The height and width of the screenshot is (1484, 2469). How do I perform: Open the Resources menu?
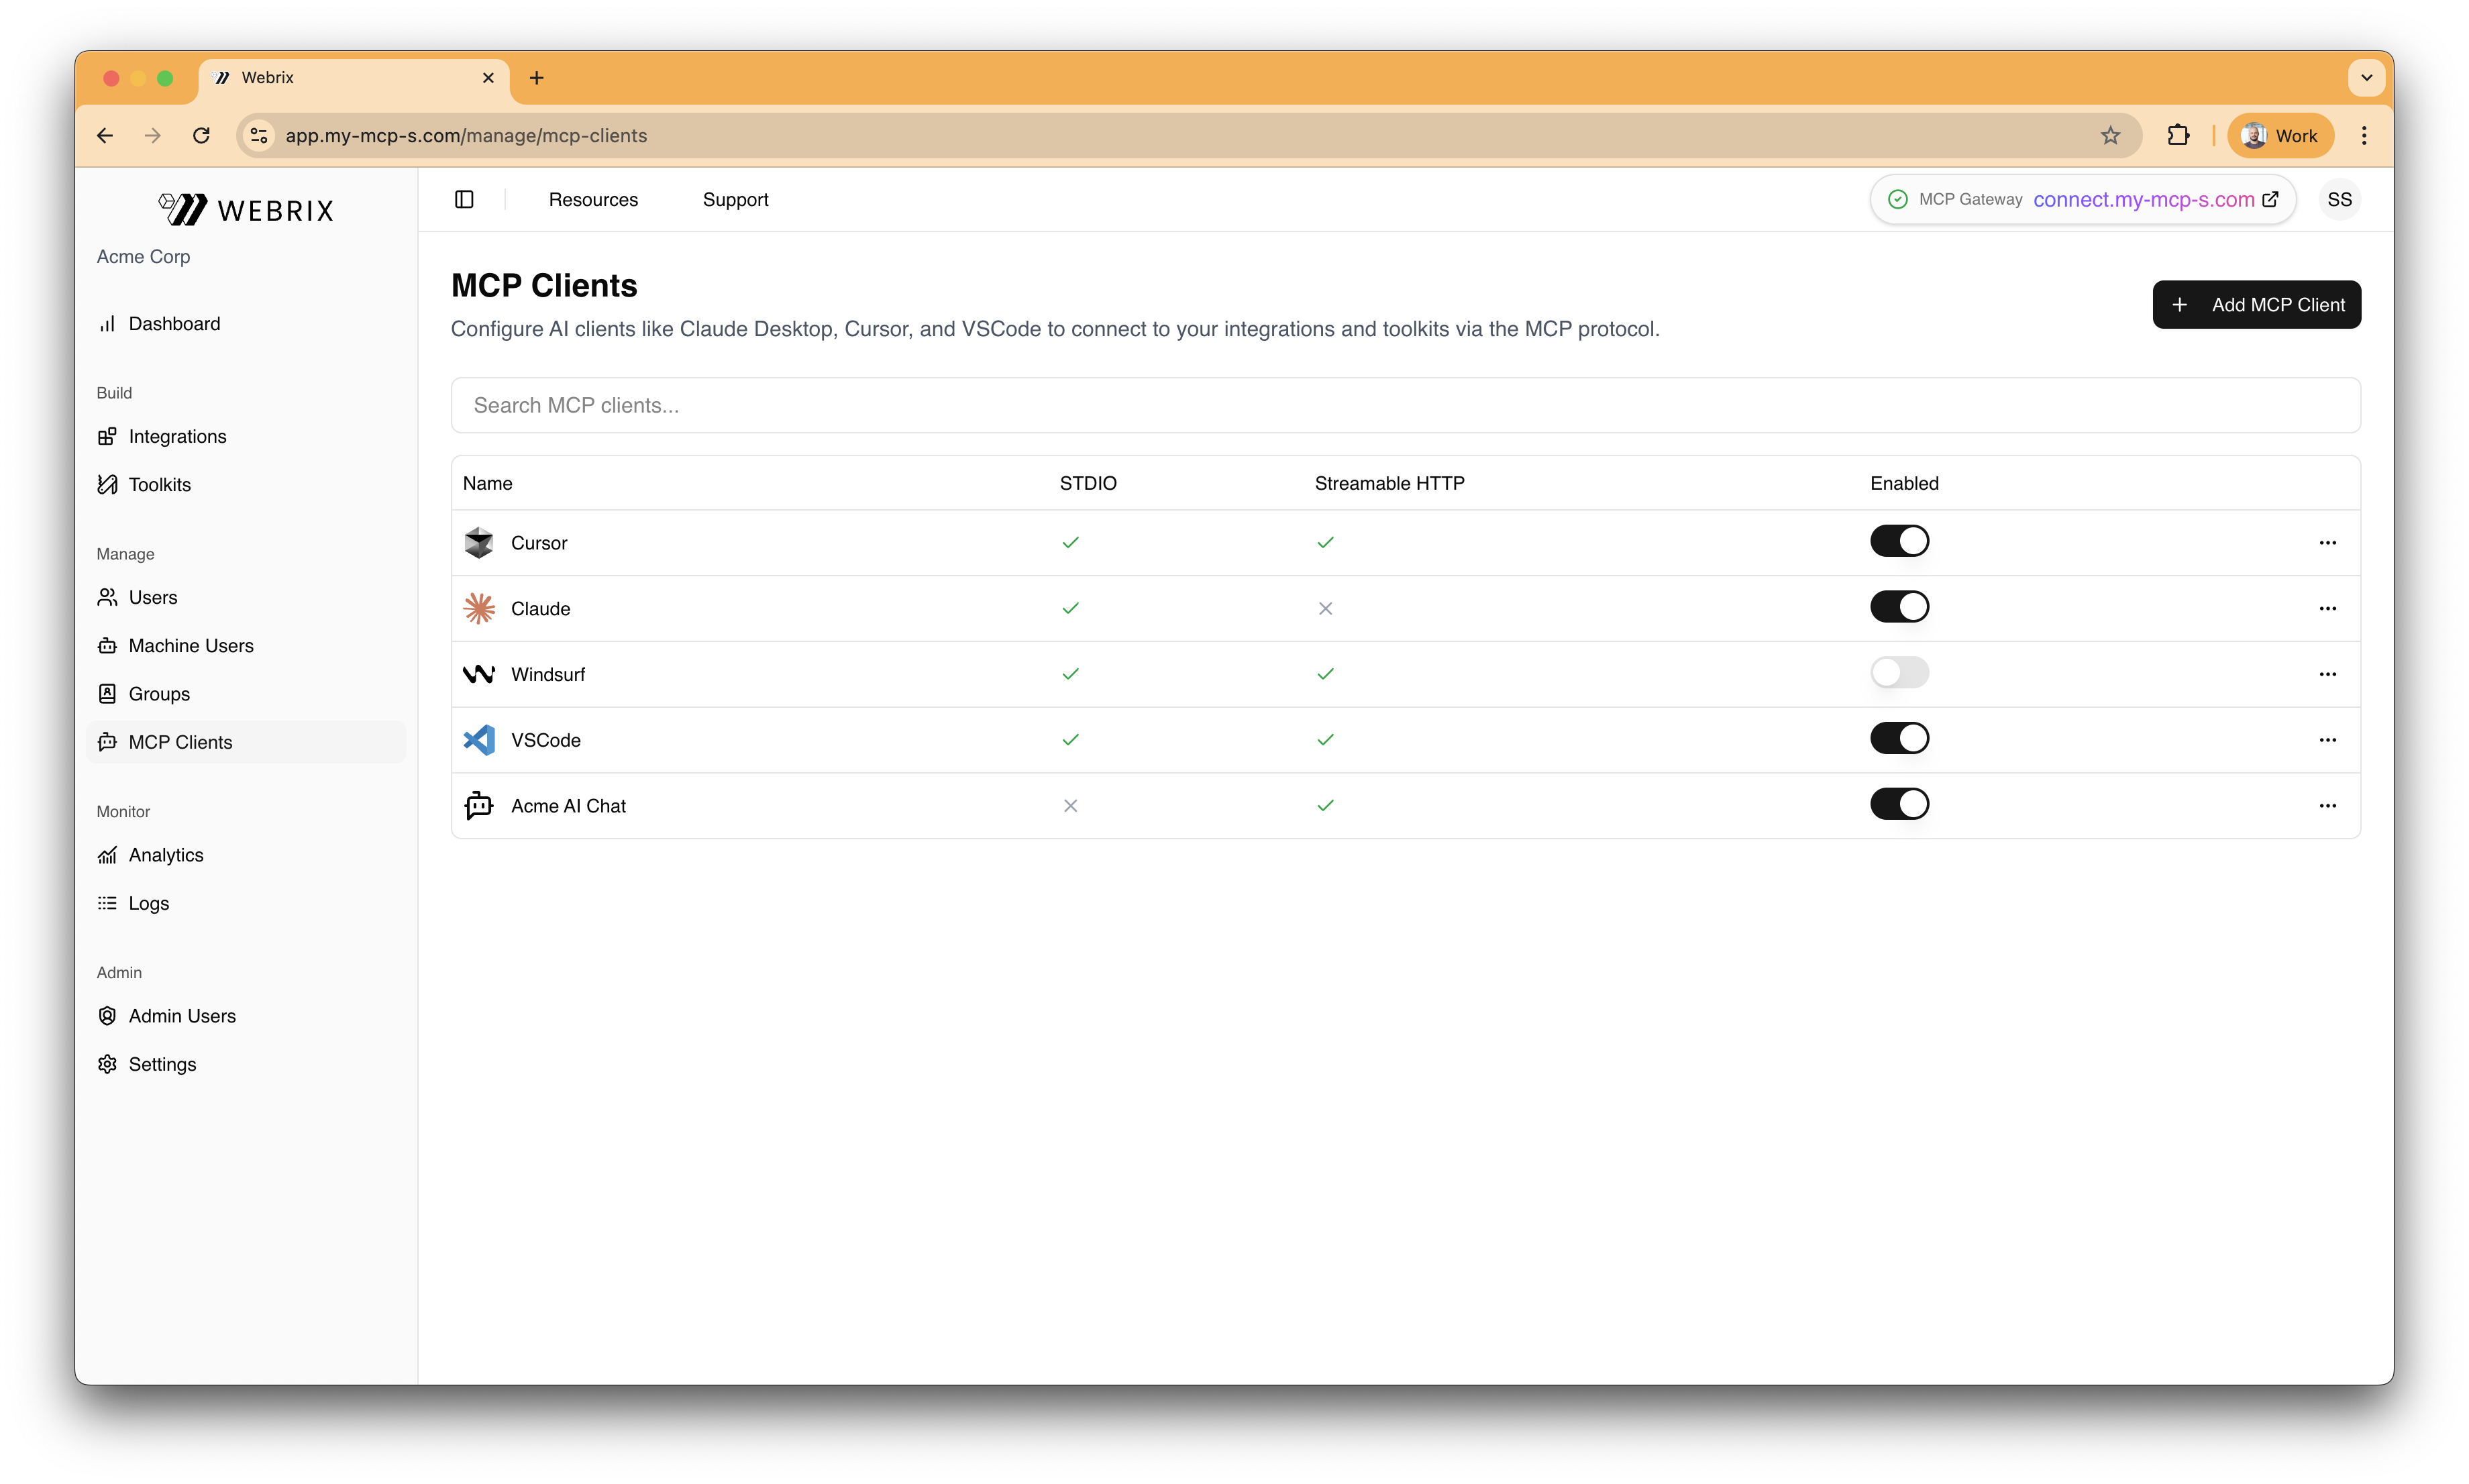point(593,199)
